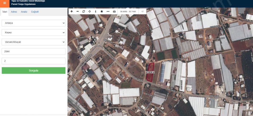Image resolution: width=253 pixels, height=116 pixels.
Task: Refresh the map with the reload icon
Action: pos(84,12)
